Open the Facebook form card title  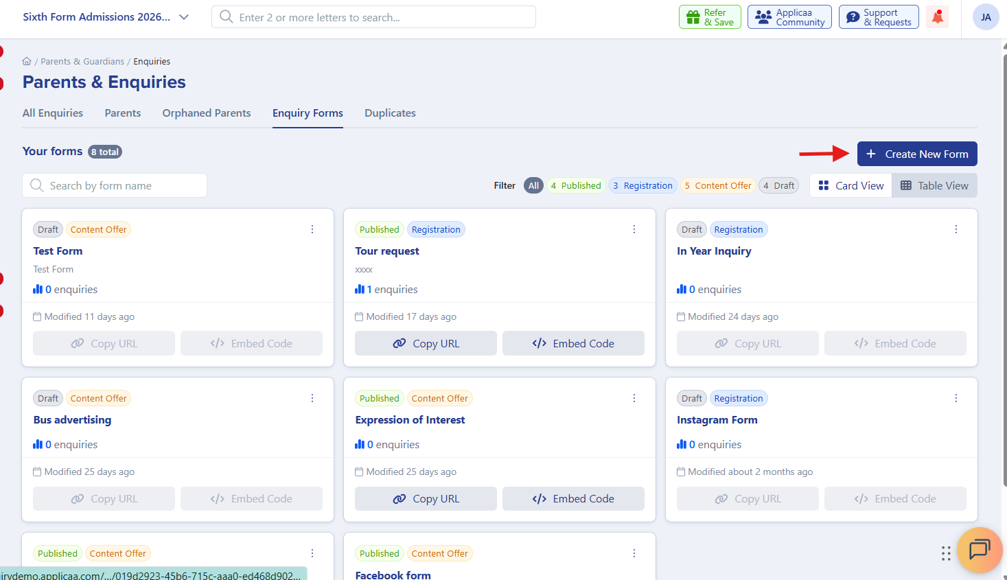click(393, 575)
